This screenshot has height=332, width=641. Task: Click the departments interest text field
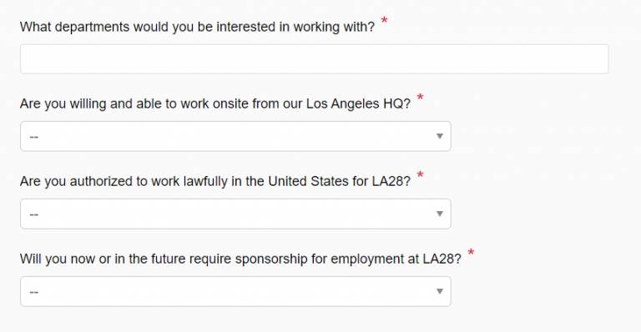[x=315, y=59]
